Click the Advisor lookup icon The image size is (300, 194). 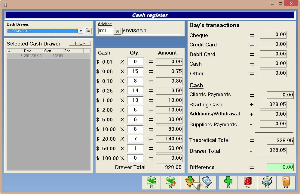(117, 31)
